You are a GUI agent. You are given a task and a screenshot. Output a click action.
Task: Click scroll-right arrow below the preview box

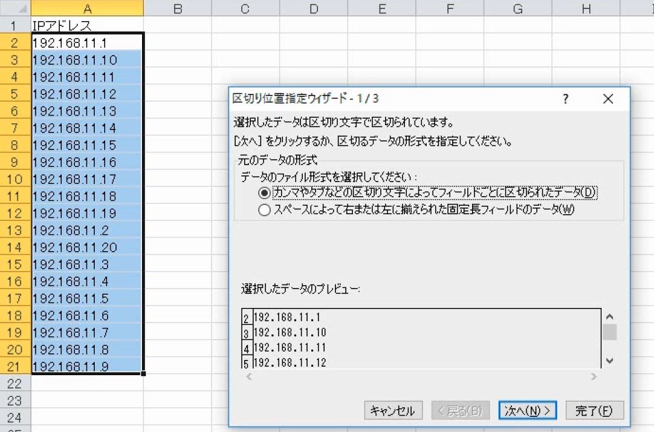pyautogui.click(x=594, y=376)
